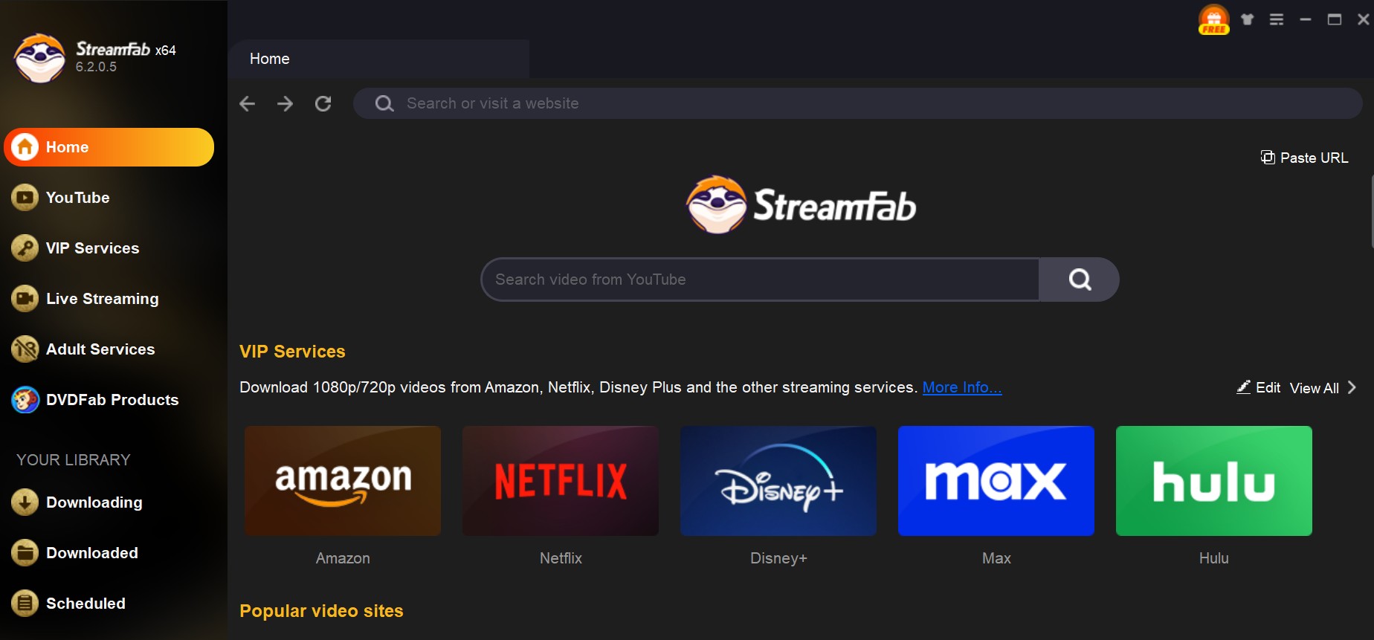
Task: Show the Downloading library list
Action: [x=109, y=502]
